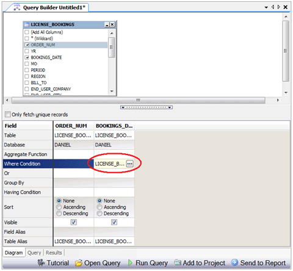Click the Add to Project icon
This screenshot has height=271, width=293.
coord(178,262)
